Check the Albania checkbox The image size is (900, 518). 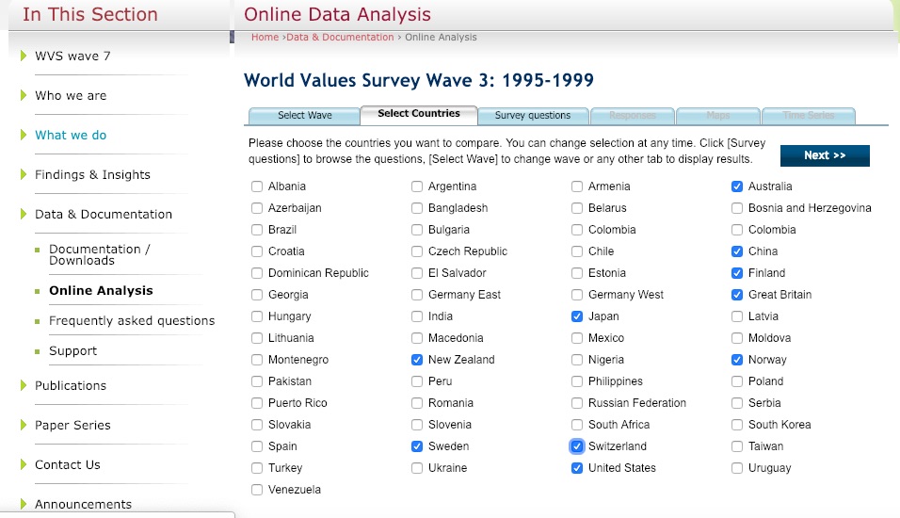(x=257, y=186)
